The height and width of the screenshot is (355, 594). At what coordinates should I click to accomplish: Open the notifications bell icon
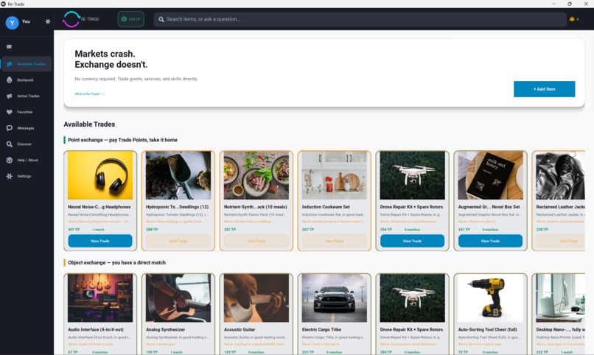coord(572,19)
